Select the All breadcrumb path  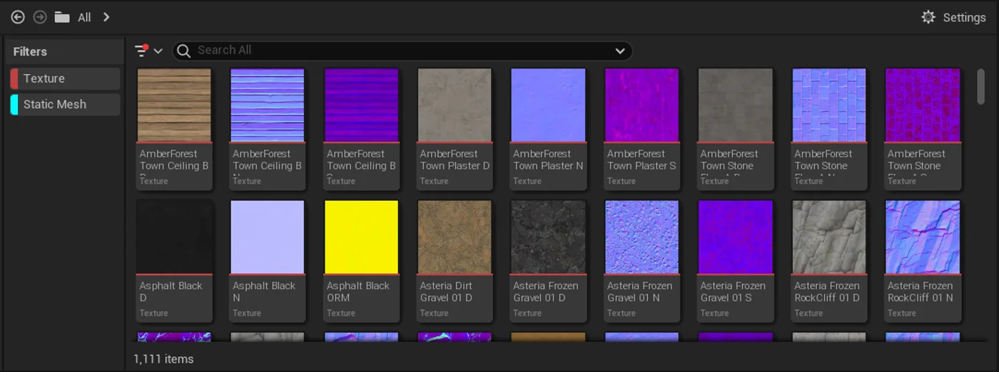(x=84, y=18)
